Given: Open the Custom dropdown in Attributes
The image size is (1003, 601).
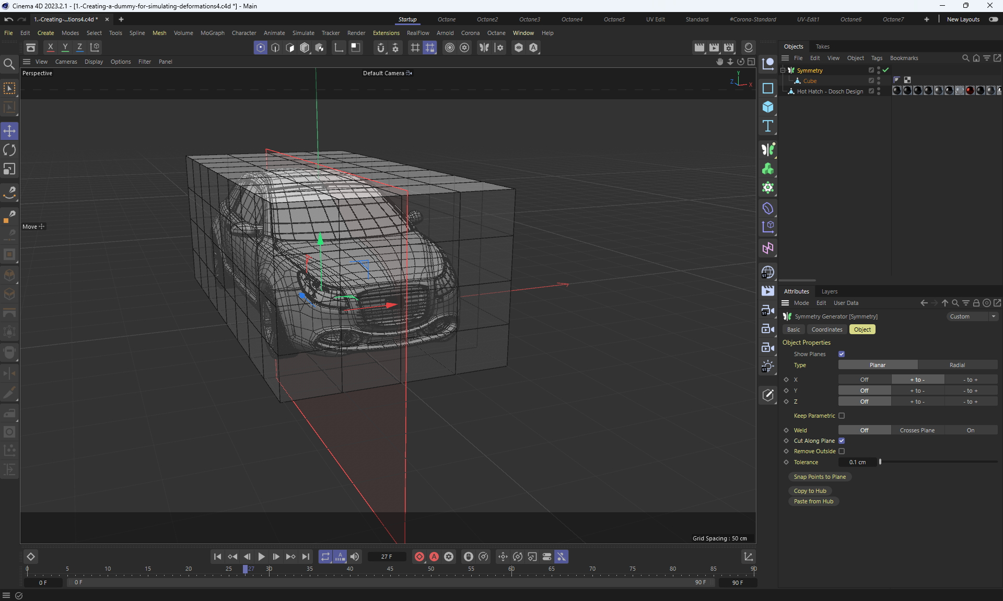Looking at the screenshot, I should [972, 316].
